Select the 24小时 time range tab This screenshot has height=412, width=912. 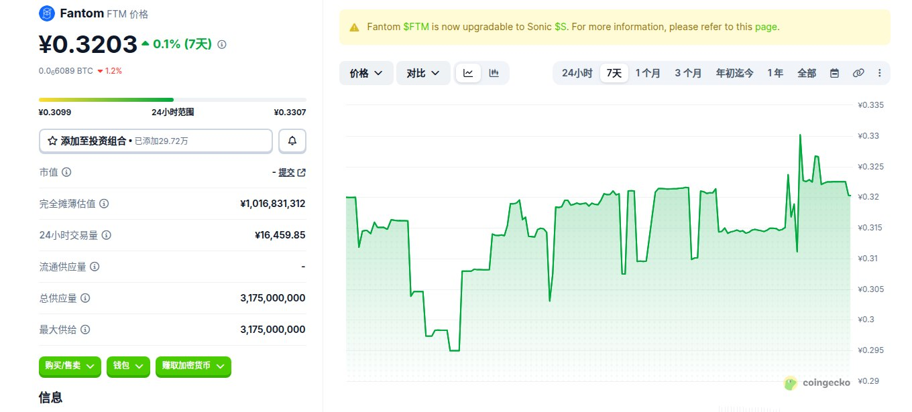click(x=577, y=73)
